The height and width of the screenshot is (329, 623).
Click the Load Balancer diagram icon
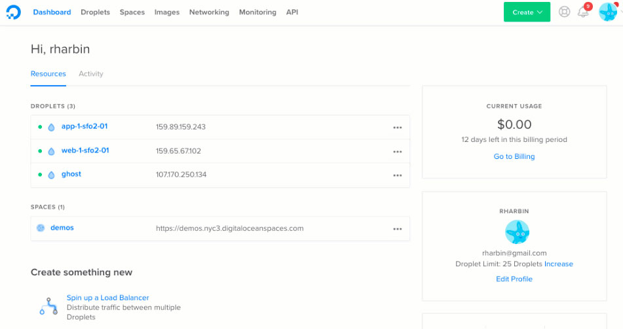[x=48, y=306]
